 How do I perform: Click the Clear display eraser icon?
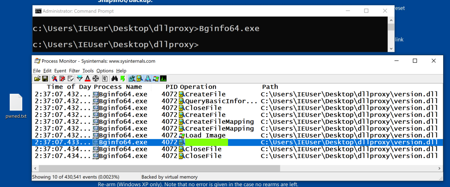click(x=71, y=79)
